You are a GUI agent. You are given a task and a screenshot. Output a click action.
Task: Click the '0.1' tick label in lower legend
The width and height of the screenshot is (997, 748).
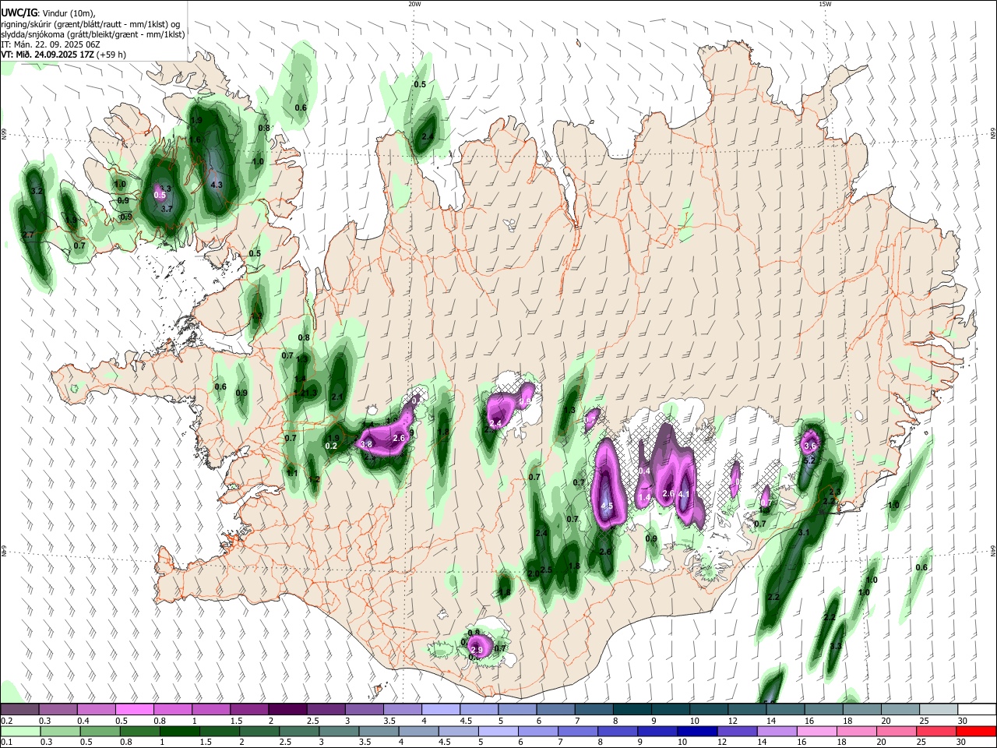click(6, 742)
